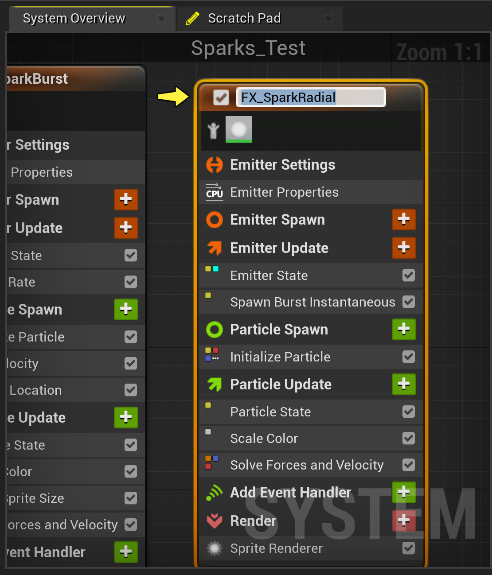The height and width of the screenshot is (575, 492).
Task: Click the red plus next to Render
Action: pyautogui.click(x=403, y=520)
